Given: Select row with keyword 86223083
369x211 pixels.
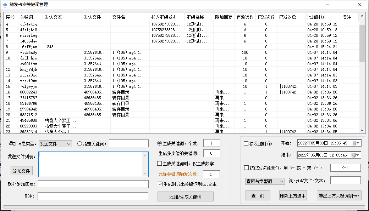Looking at the screenshot, I should click(181, 126).
